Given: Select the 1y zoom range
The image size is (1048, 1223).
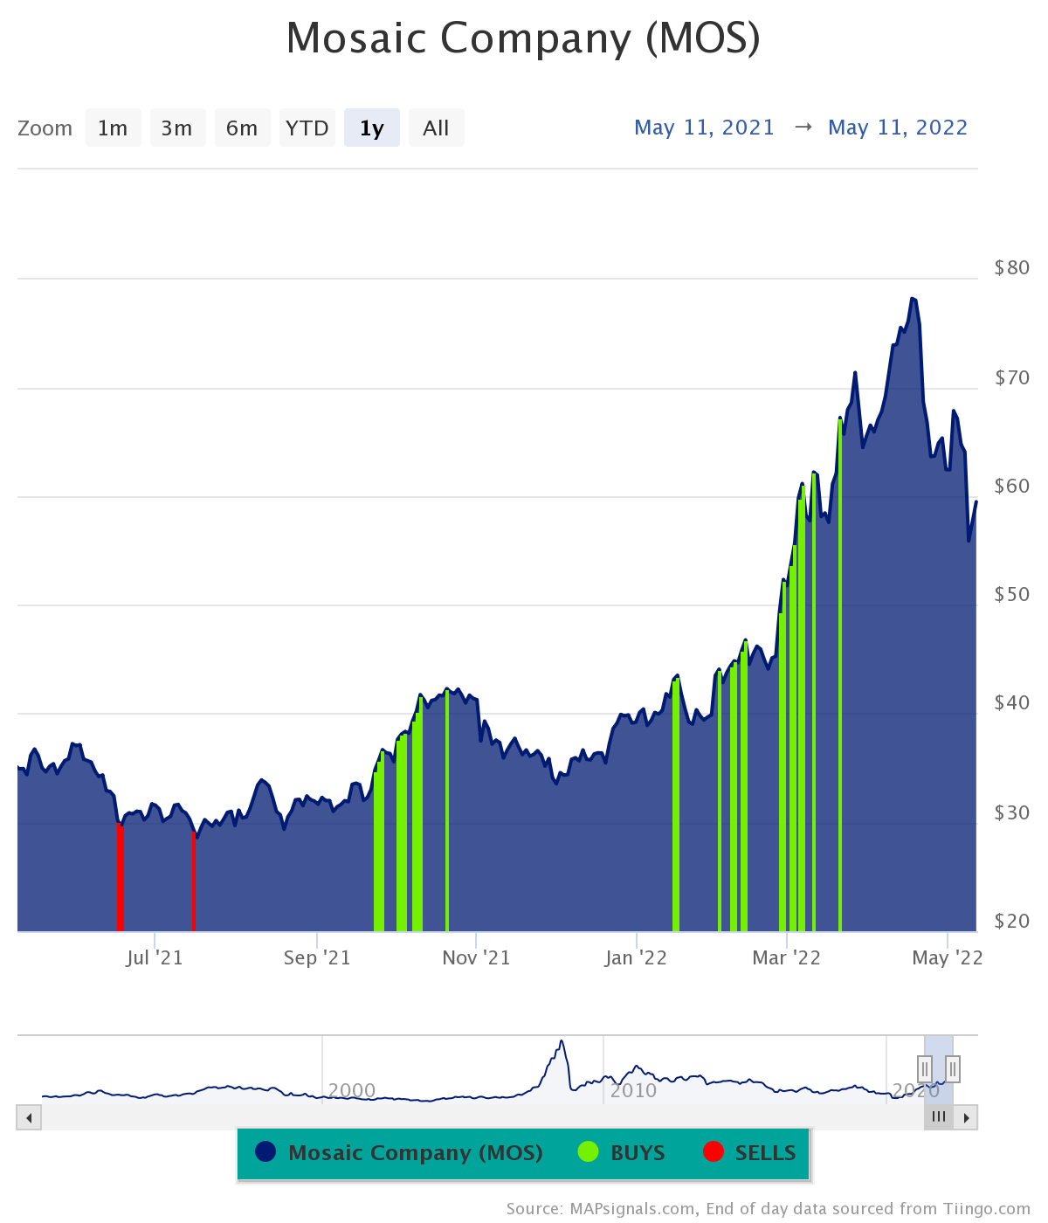Looking at the screenshot, I should 372,128.
